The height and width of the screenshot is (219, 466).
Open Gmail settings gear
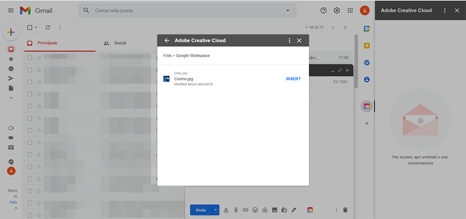tap(337, 10)
